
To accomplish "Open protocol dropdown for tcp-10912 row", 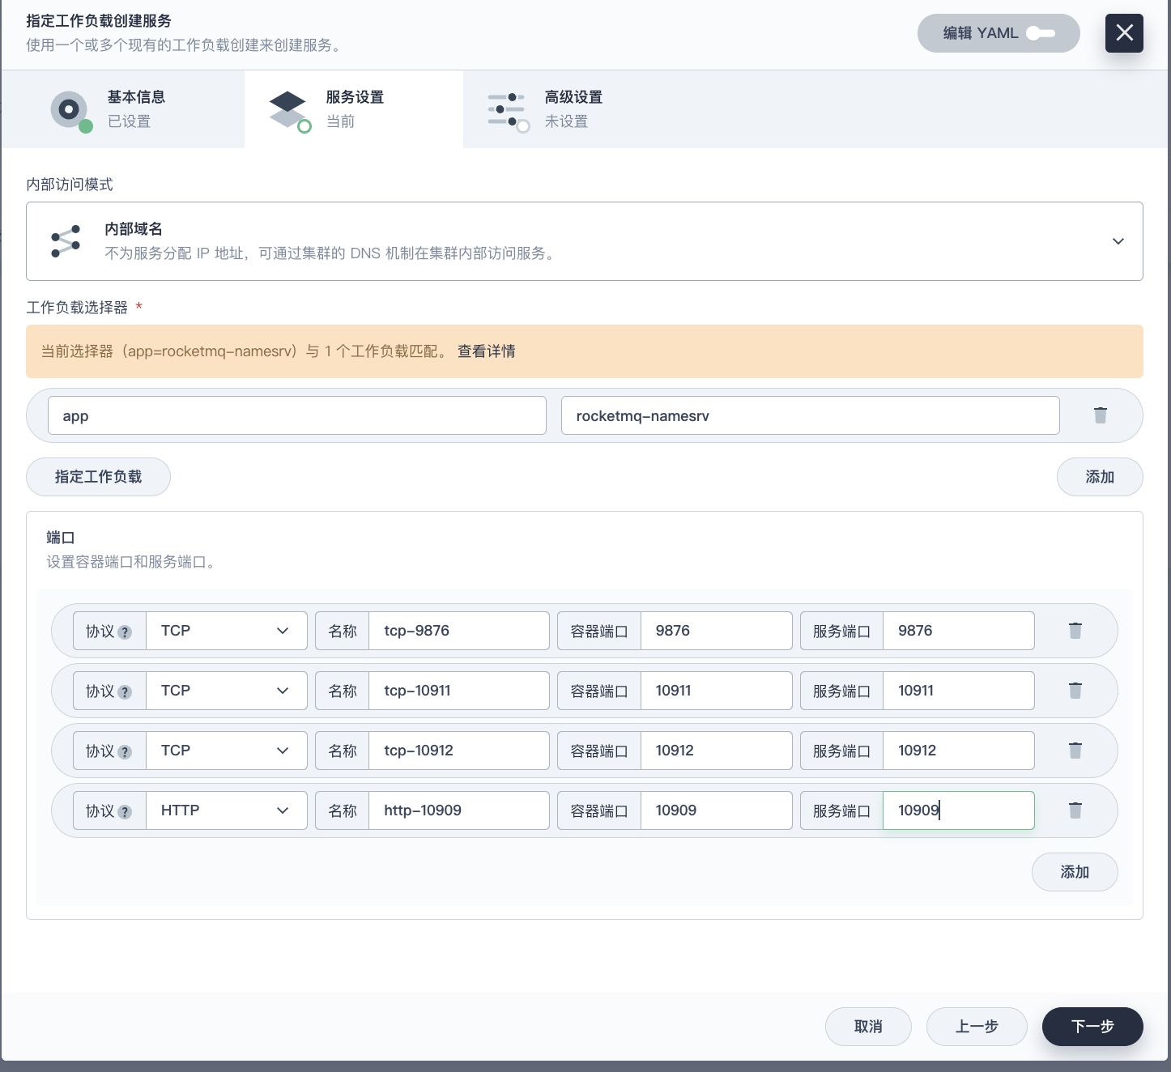I will [227, 751].
